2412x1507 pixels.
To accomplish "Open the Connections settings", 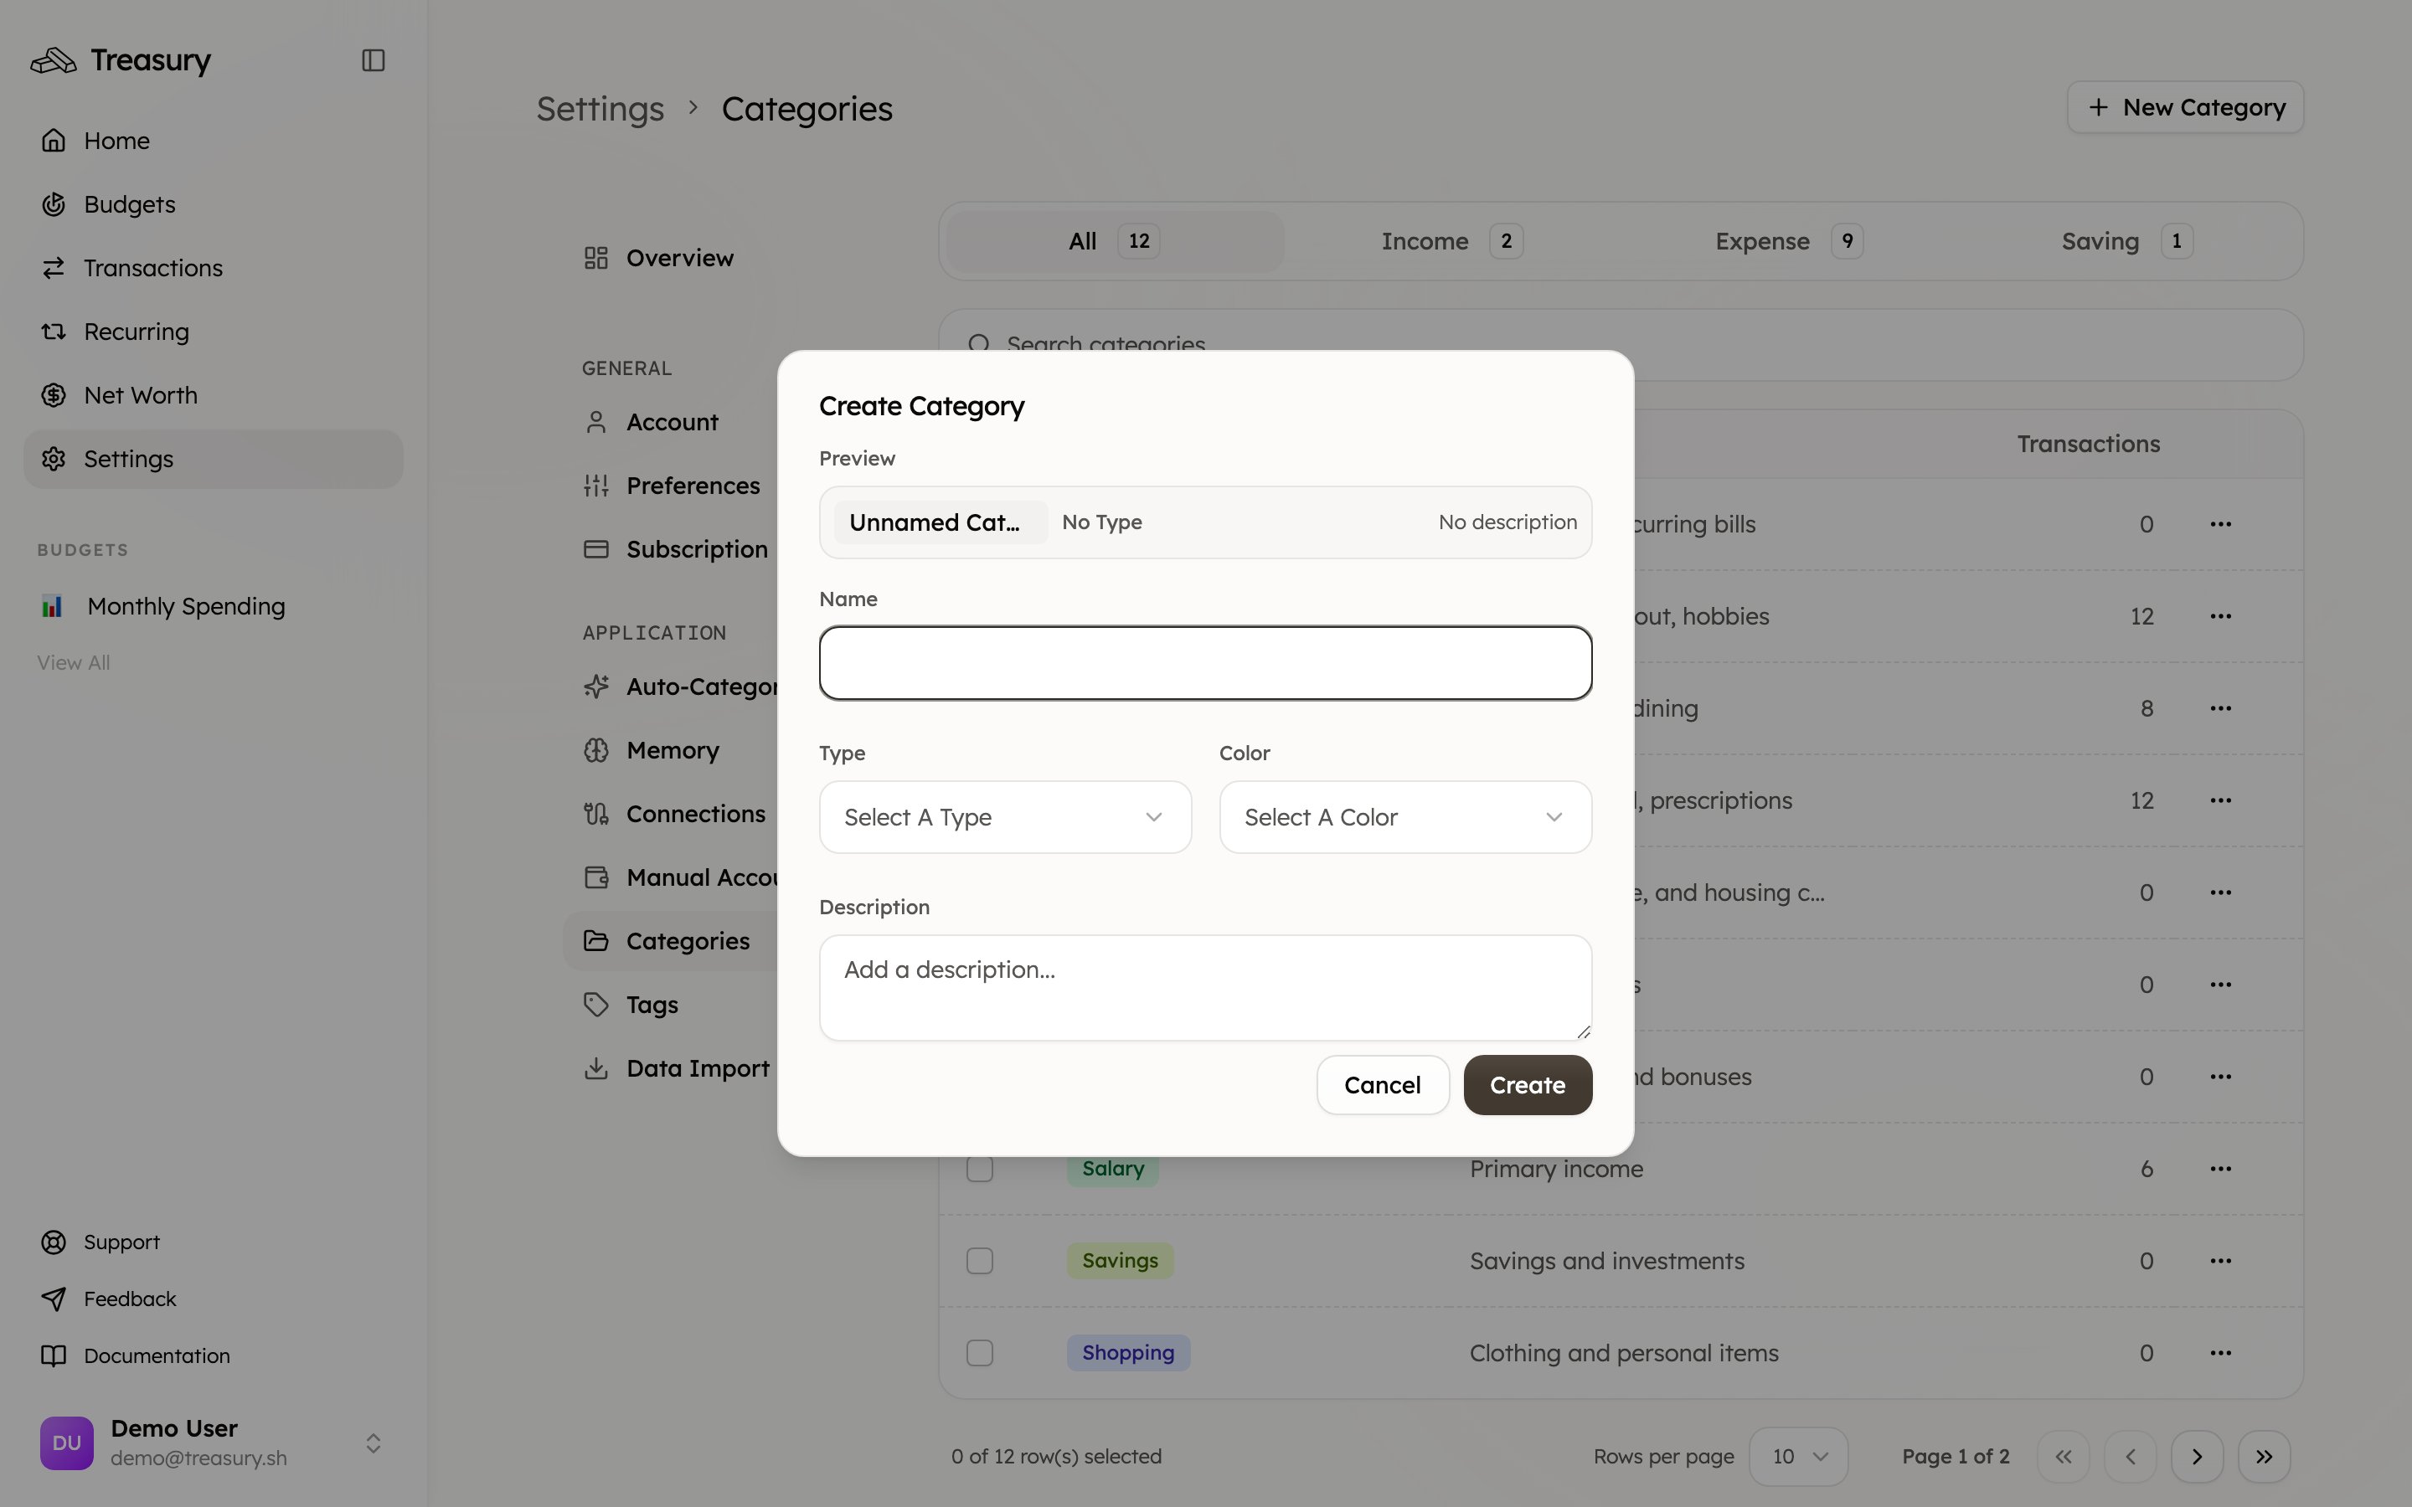I will pos(670,815).
